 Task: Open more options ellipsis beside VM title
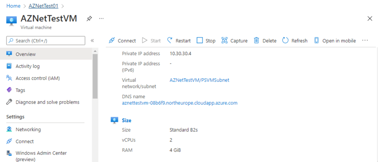pyautogui.click(x=101, y=19)
